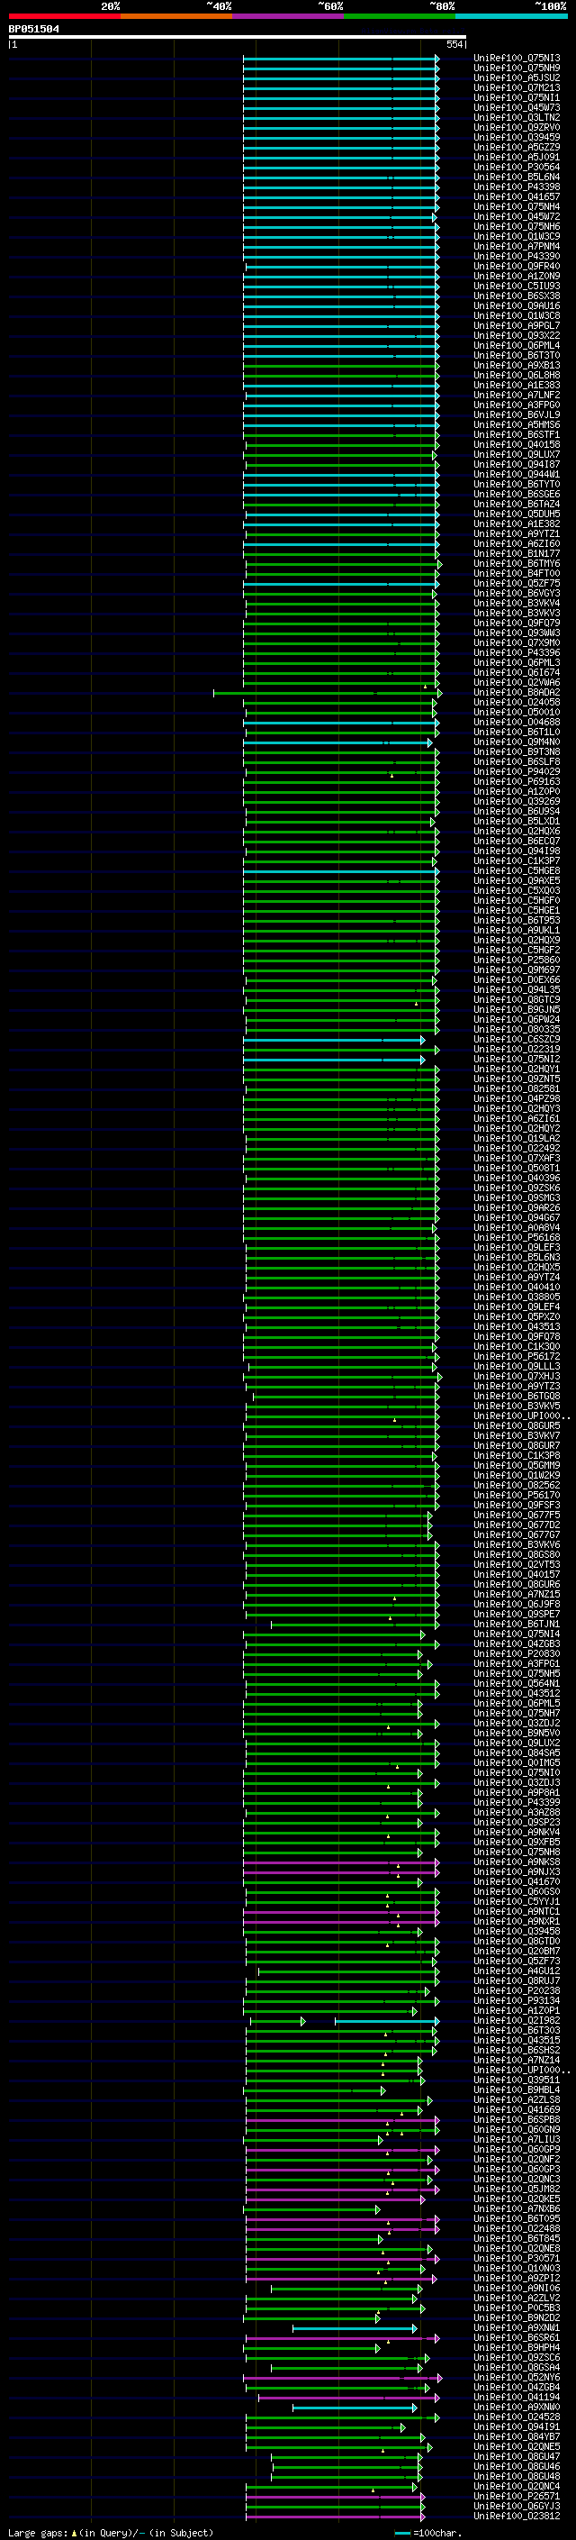This screenshot has width=576, height=2540.
Task: Click label UniRef100_Q944W1
Action: (x=516, y=474)
